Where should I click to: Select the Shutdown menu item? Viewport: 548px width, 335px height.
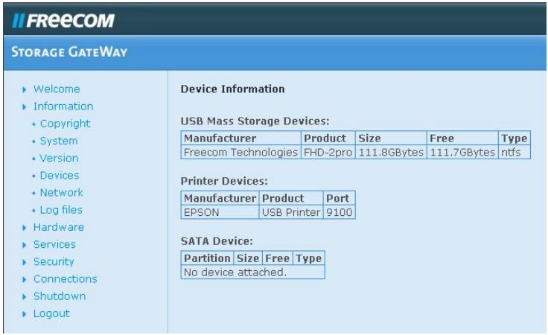click(60, 296)
